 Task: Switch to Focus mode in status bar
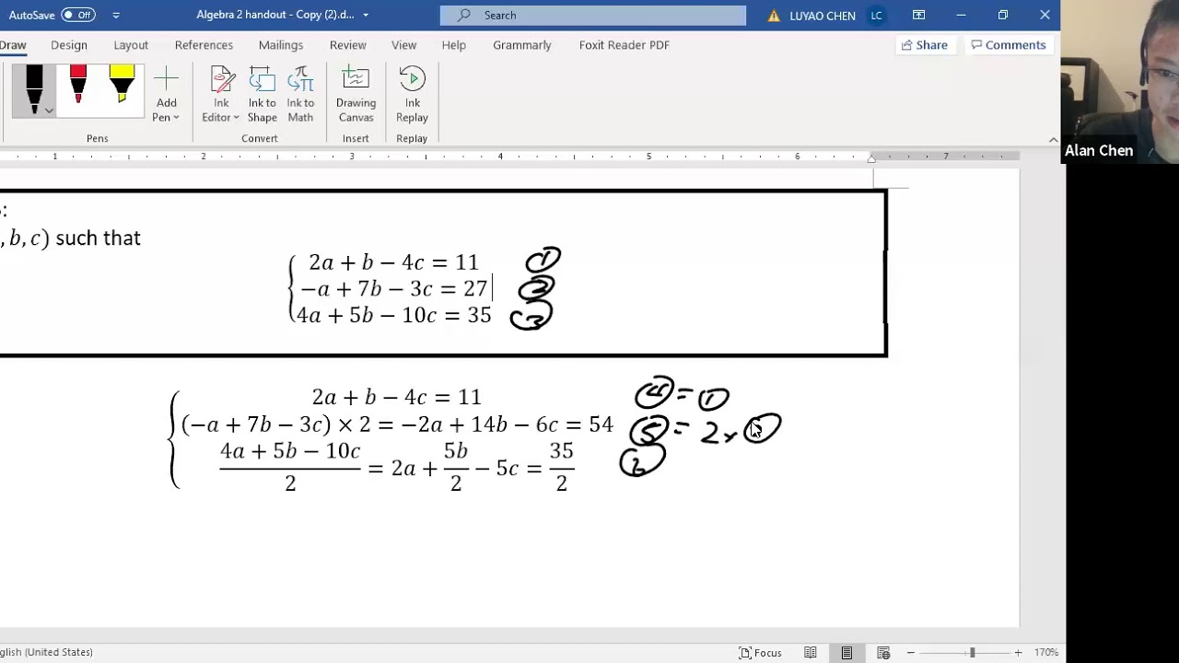click(761, 653)
